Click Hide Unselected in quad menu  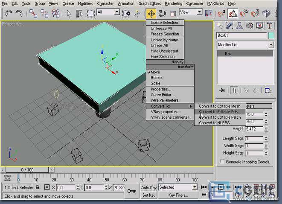coord(165,51)
